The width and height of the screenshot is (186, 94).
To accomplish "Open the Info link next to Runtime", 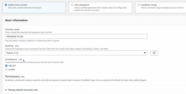I will click(17, 46).
